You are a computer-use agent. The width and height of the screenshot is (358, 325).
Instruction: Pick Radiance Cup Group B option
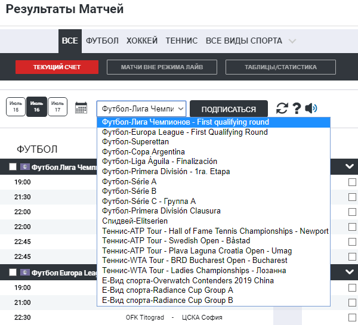coord(214,300)
